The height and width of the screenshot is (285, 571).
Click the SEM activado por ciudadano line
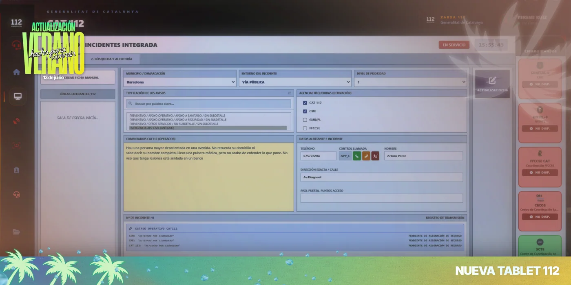[x=151, y=236]
